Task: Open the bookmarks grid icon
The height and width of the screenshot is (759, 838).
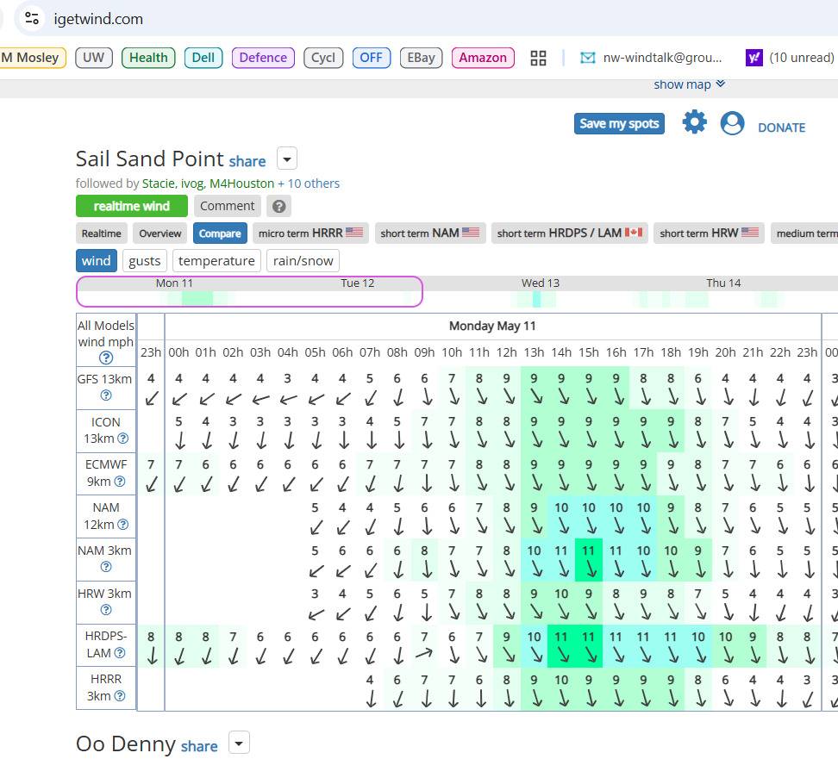Action: [x=538, y=58]
